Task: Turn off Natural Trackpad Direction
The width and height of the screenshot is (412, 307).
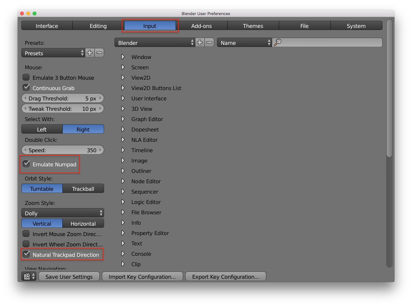Action: click(x=26, y=254)
